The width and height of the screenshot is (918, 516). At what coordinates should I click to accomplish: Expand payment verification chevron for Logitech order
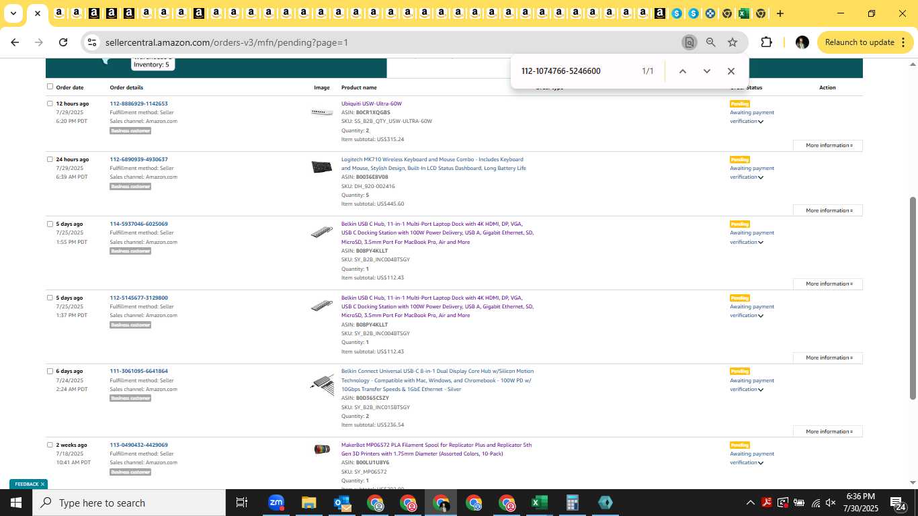tap(761, 177)
